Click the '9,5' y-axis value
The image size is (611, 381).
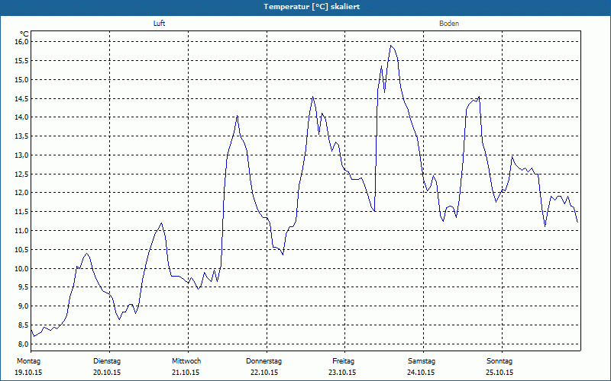click(24, 287)
